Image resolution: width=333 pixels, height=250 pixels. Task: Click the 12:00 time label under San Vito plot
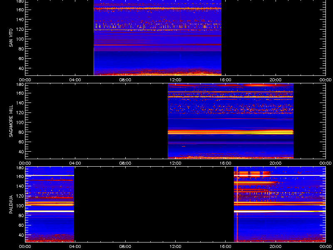coord(175,80)
